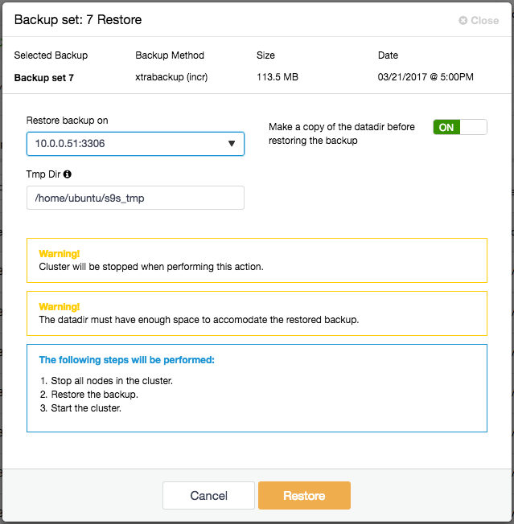Image resolution: width=514 pixels, height=524 pixels.
Task: Click the Size column header
Action: (265, 55)
